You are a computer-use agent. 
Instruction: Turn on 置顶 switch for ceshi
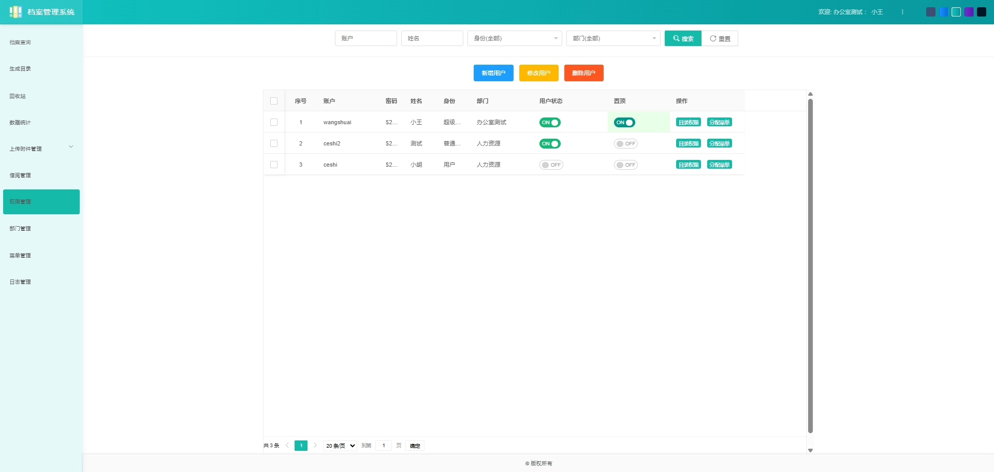626,165
